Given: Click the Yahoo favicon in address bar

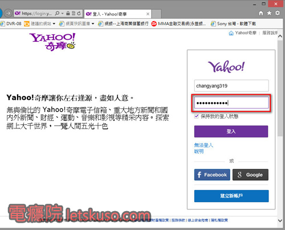Looking at the screenshot, I should pos(18,13).
